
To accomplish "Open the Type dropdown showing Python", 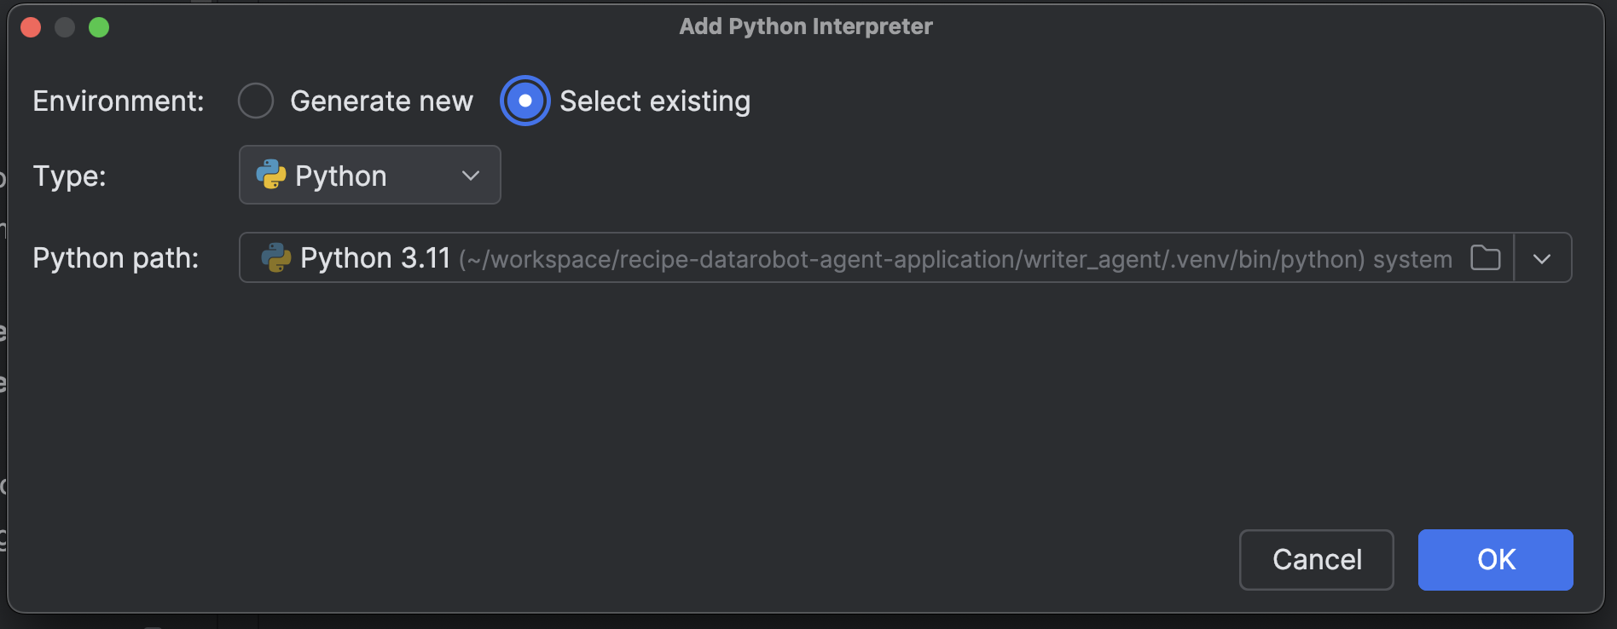I will point(369,175).
